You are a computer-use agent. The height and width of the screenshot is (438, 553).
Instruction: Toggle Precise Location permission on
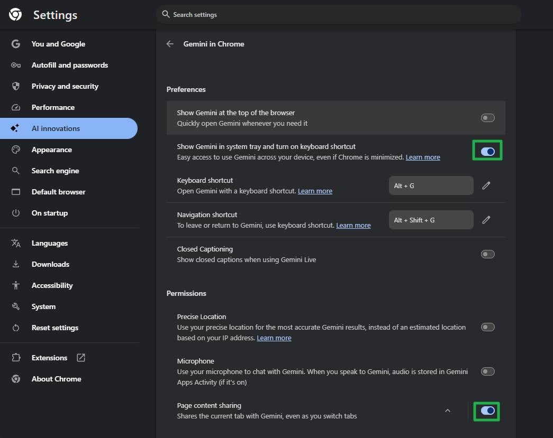pyautogui.click(x=487, y=327)
